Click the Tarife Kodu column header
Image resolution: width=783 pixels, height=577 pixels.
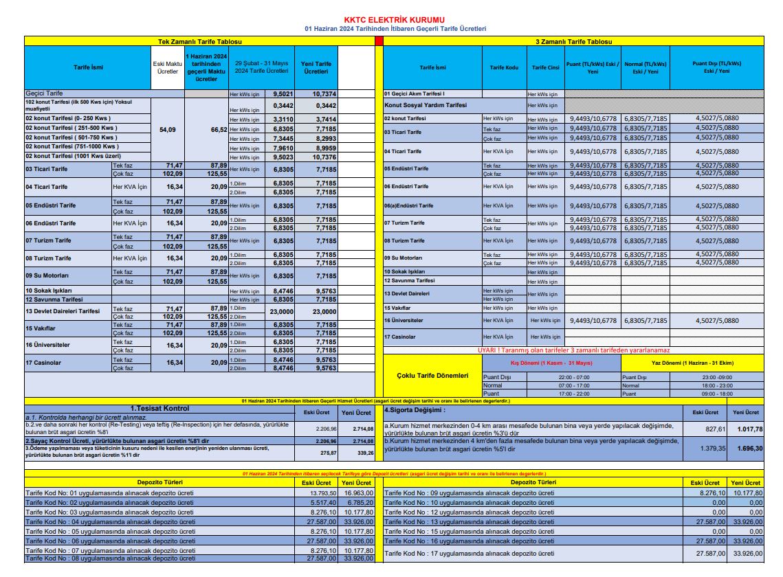coord(503,67)
